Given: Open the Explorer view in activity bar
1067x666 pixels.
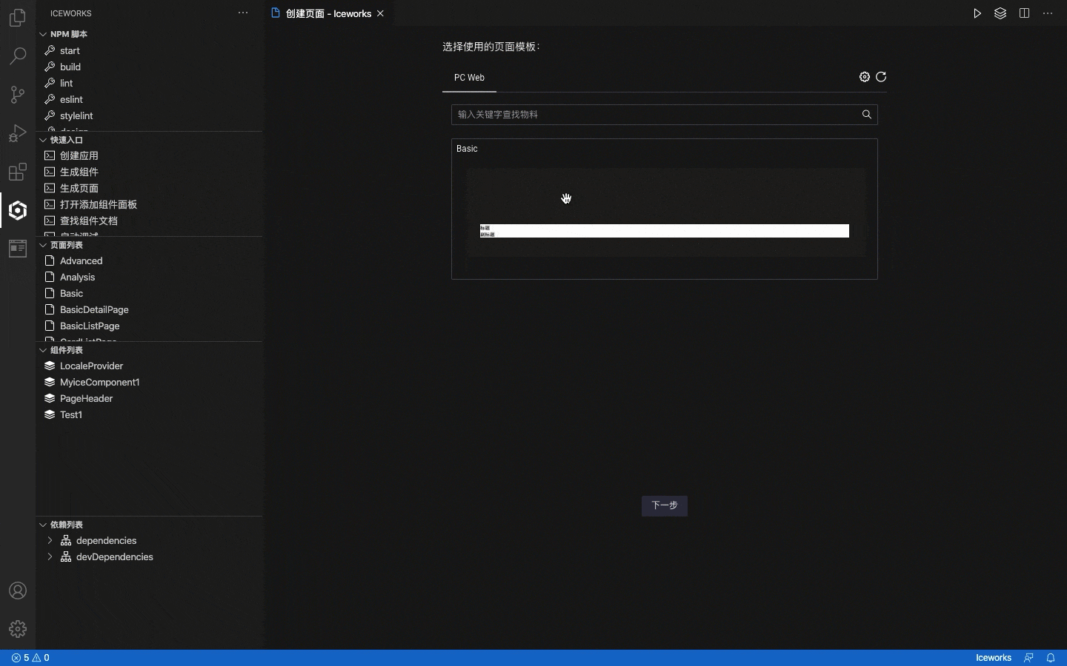Looking at the screenshot, I should click(x=18, y=17).
